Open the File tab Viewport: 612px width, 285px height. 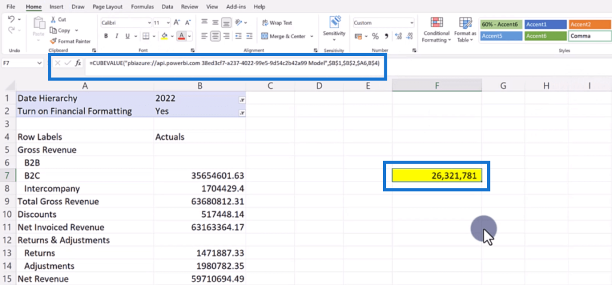coord(11,7)
